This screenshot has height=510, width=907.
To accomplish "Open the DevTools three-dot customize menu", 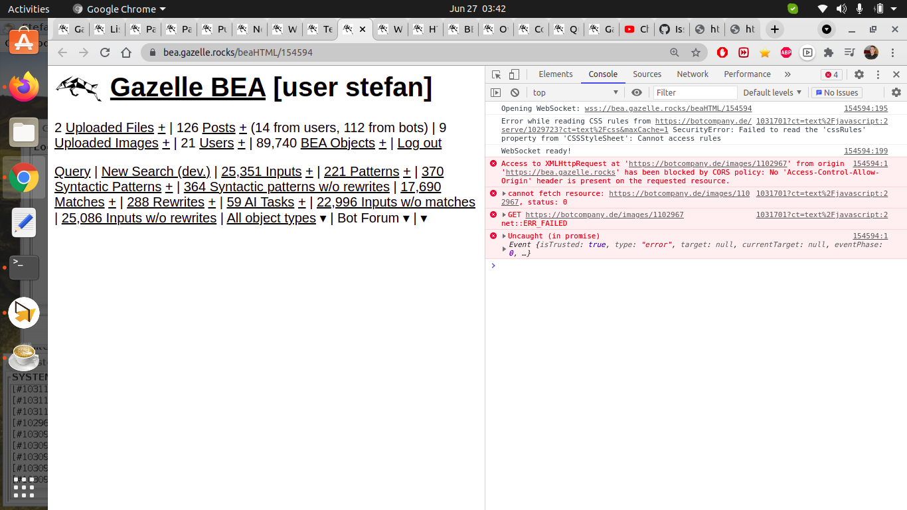I will coord(878,74).
